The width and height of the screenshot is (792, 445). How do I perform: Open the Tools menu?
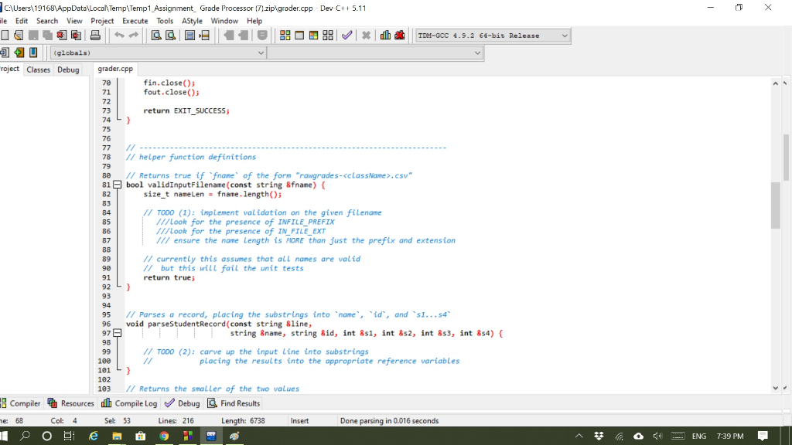165,21
